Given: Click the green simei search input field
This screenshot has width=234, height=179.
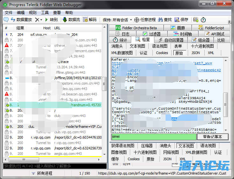Looking at the screenshot, I should tap(154, 137).
